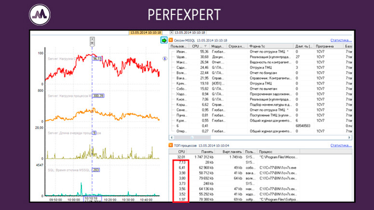The height and width of the screenshot is (210, 374).
Task: Select session row with CPU 55,36
Action: pos(255,51)
